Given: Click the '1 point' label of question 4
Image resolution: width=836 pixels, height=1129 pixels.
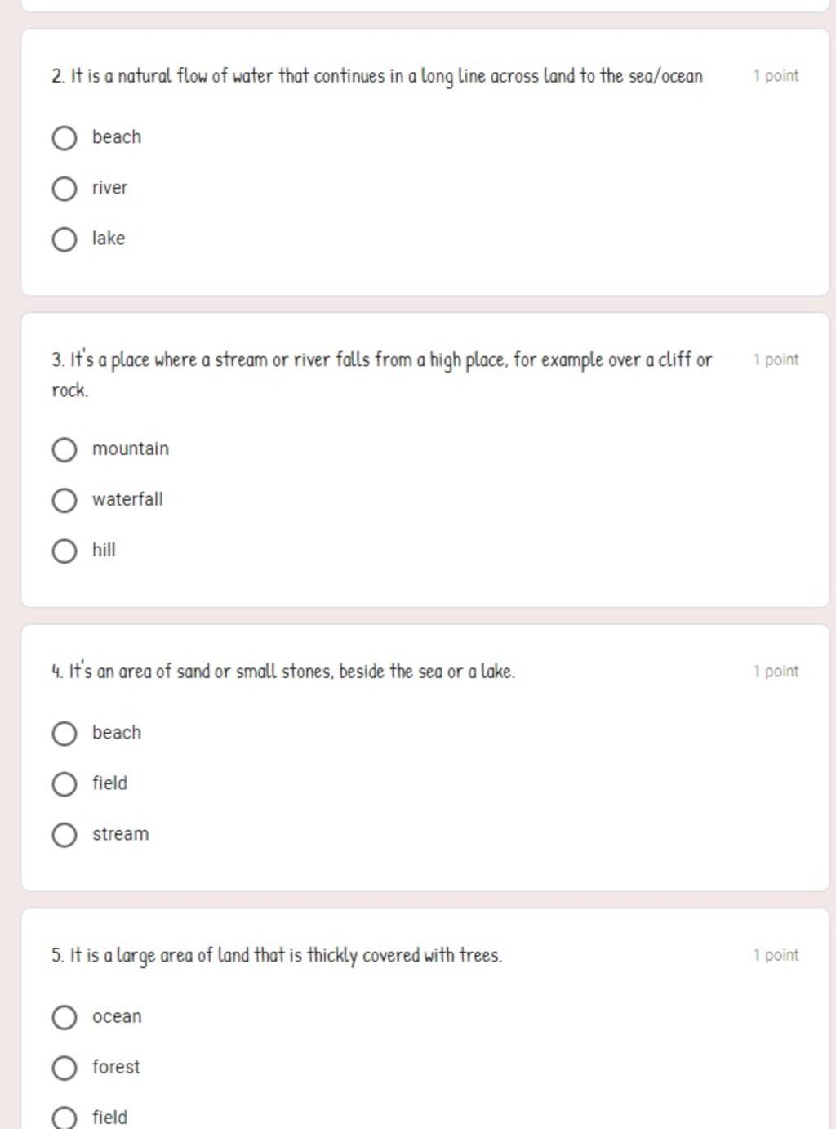Looking at the screenshot, I should tap(776, 672).
